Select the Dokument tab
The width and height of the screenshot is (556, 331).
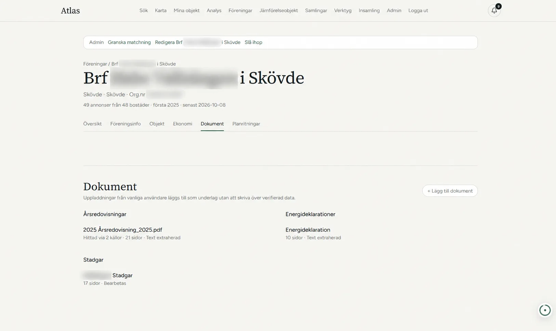point(212,124)
